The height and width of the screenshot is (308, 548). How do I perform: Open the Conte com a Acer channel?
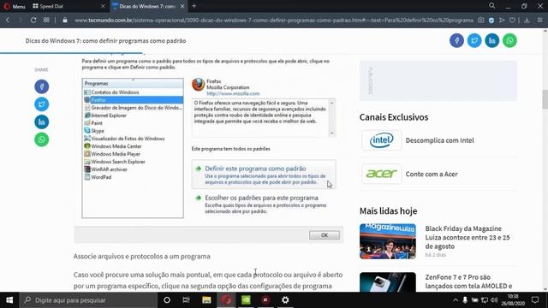pos(432,174)
